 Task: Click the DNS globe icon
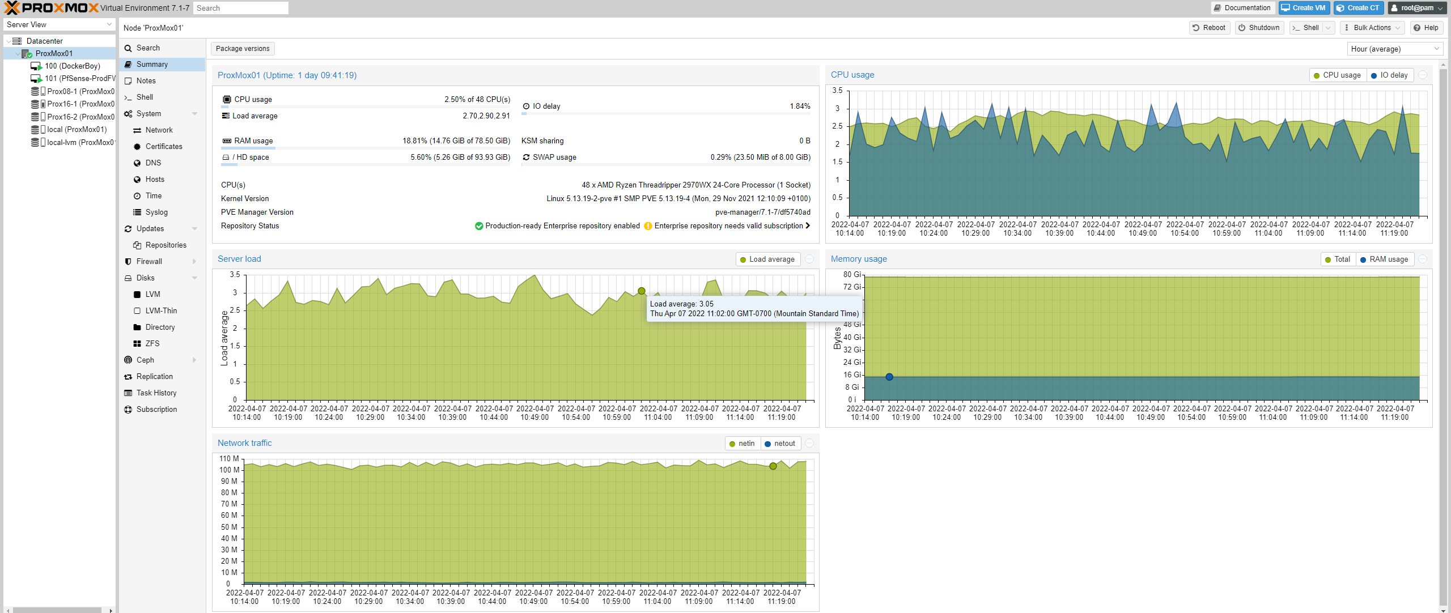click(137, 163)
